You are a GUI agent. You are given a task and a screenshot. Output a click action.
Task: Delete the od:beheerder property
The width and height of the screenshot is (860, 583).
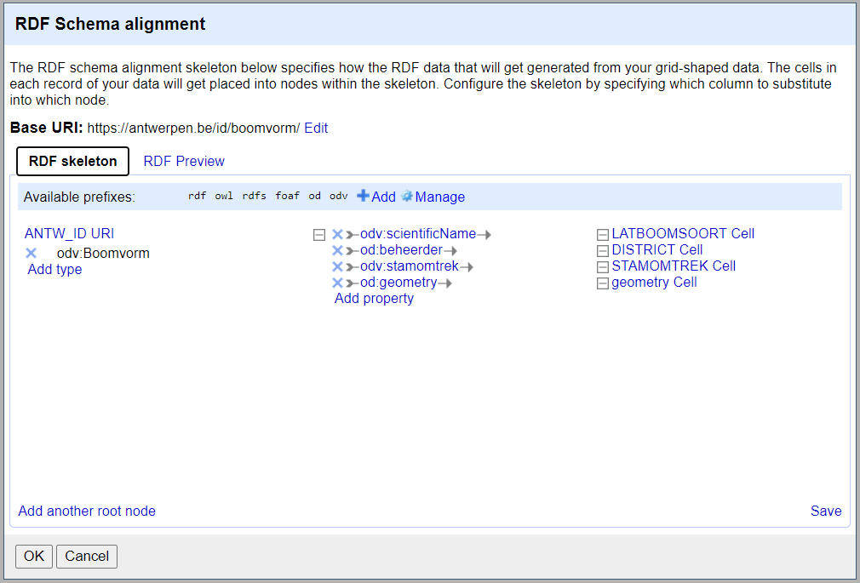337,250
